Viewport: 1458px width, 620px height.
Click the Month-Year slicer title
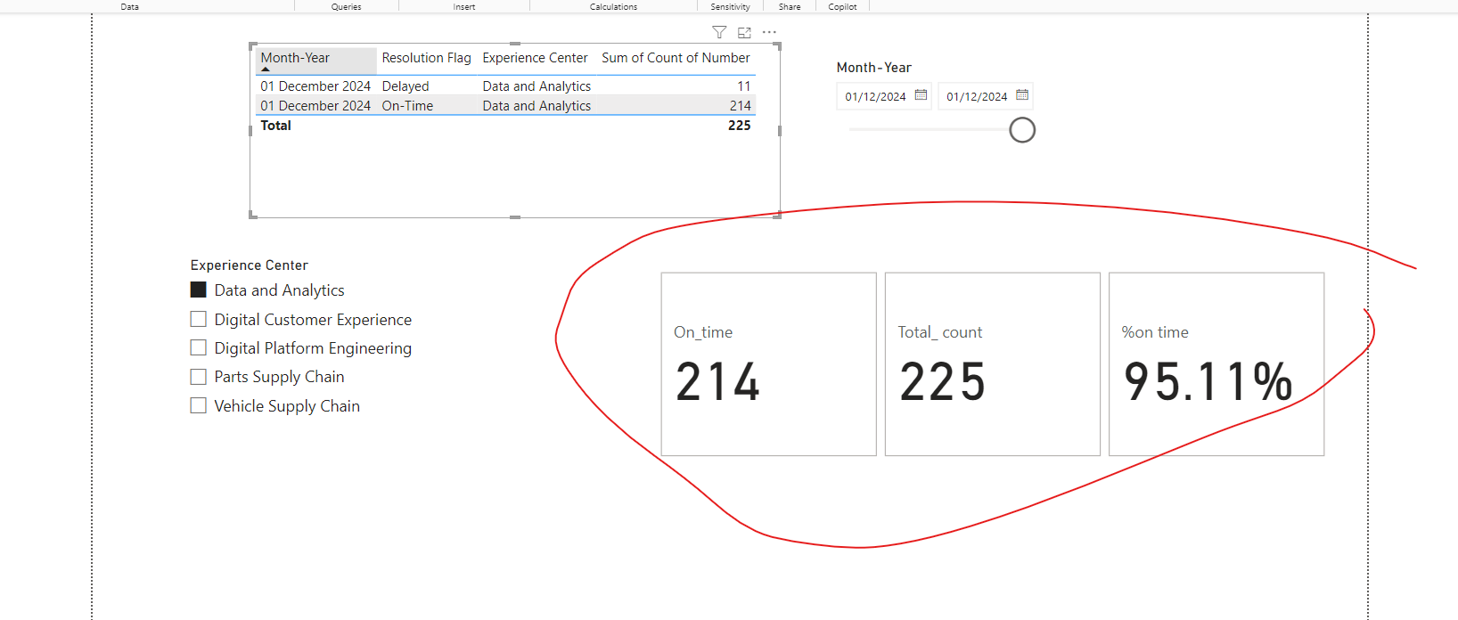[x=873, y=68]
